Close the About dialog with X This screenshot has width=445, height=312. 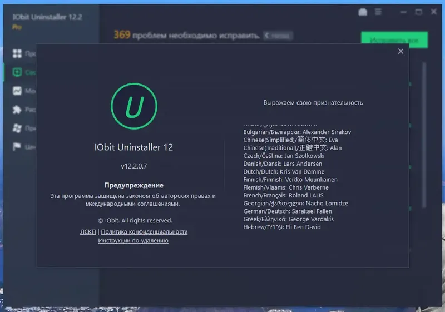pyautogui.click(x=400, y=51)
